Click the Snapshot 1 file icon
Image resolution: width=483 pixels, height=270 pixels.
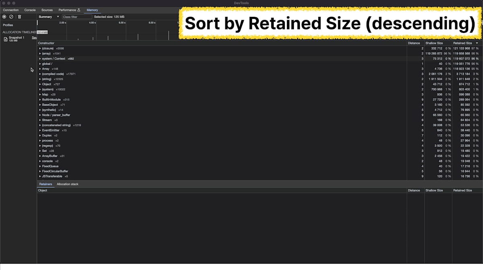[x=5, y=39]
